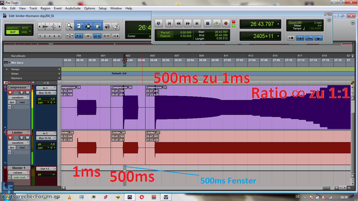Open Compressor track view selector waveform dropdown
Image resolution: width=358 pixels, height=201 pixels.
[x=19, y=98]
